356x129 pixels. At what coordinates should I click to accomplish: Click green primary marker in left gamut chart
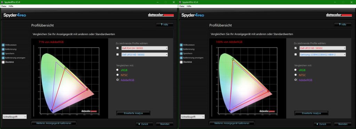click(x=65, y=68)
